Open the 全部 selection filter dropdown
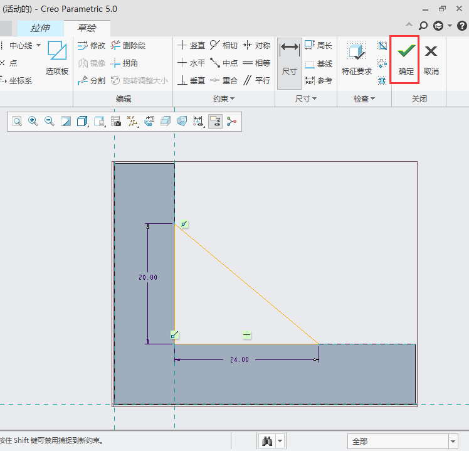Viewport: 469px width, 451px height. click(402, 441)
